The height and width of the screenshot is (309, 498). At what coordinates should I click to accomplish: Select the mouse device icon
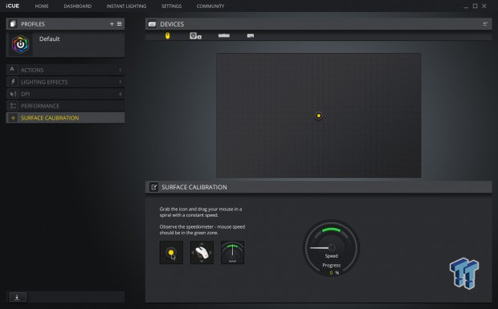pyautogui.click(x=167, y=35)
